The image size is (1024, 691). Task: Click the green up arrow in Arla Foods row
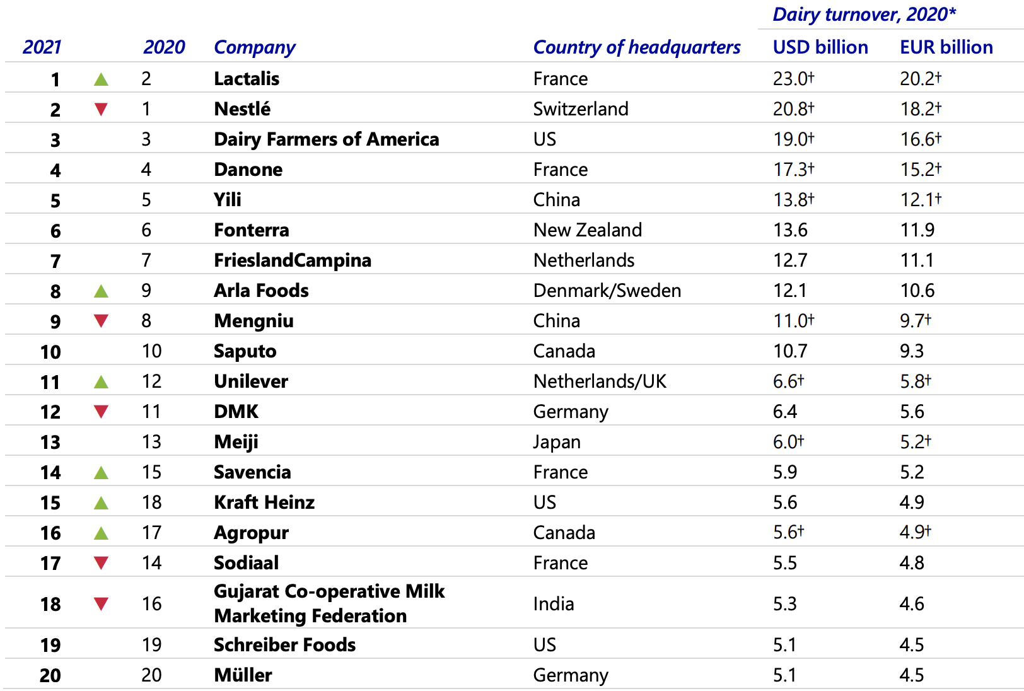(101, 291)
